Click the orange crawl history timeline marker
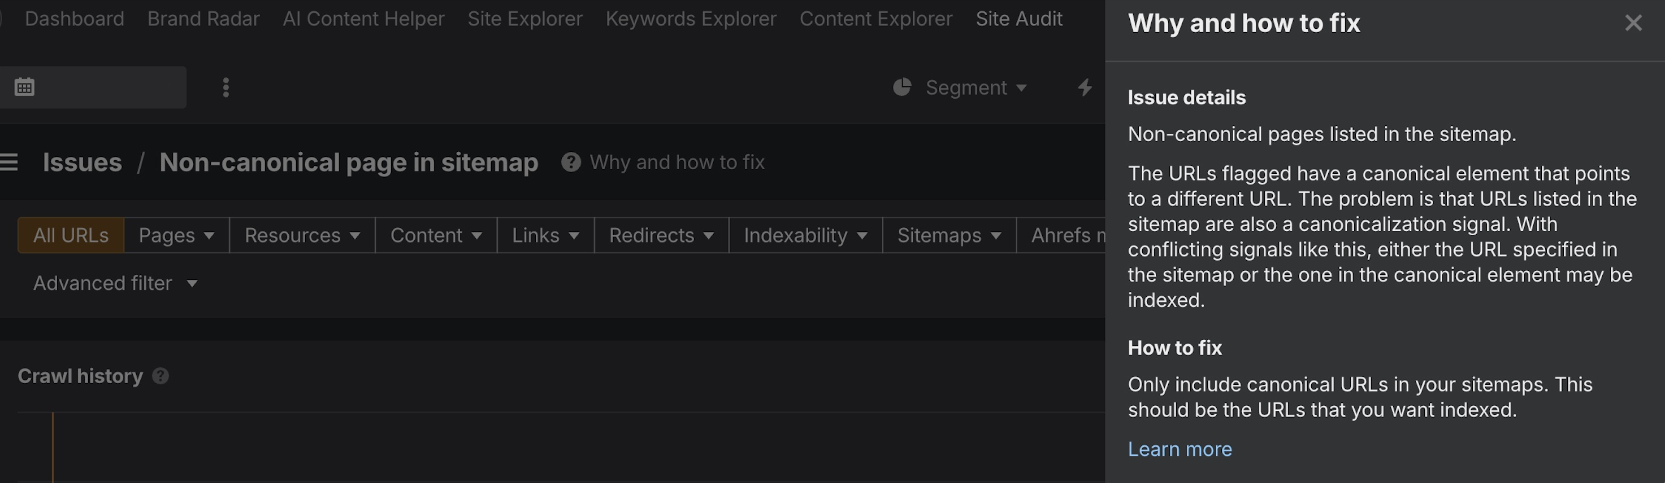The height and width of the screenshot is (483, 1665). pyautogui.click(x=53, y=447)
